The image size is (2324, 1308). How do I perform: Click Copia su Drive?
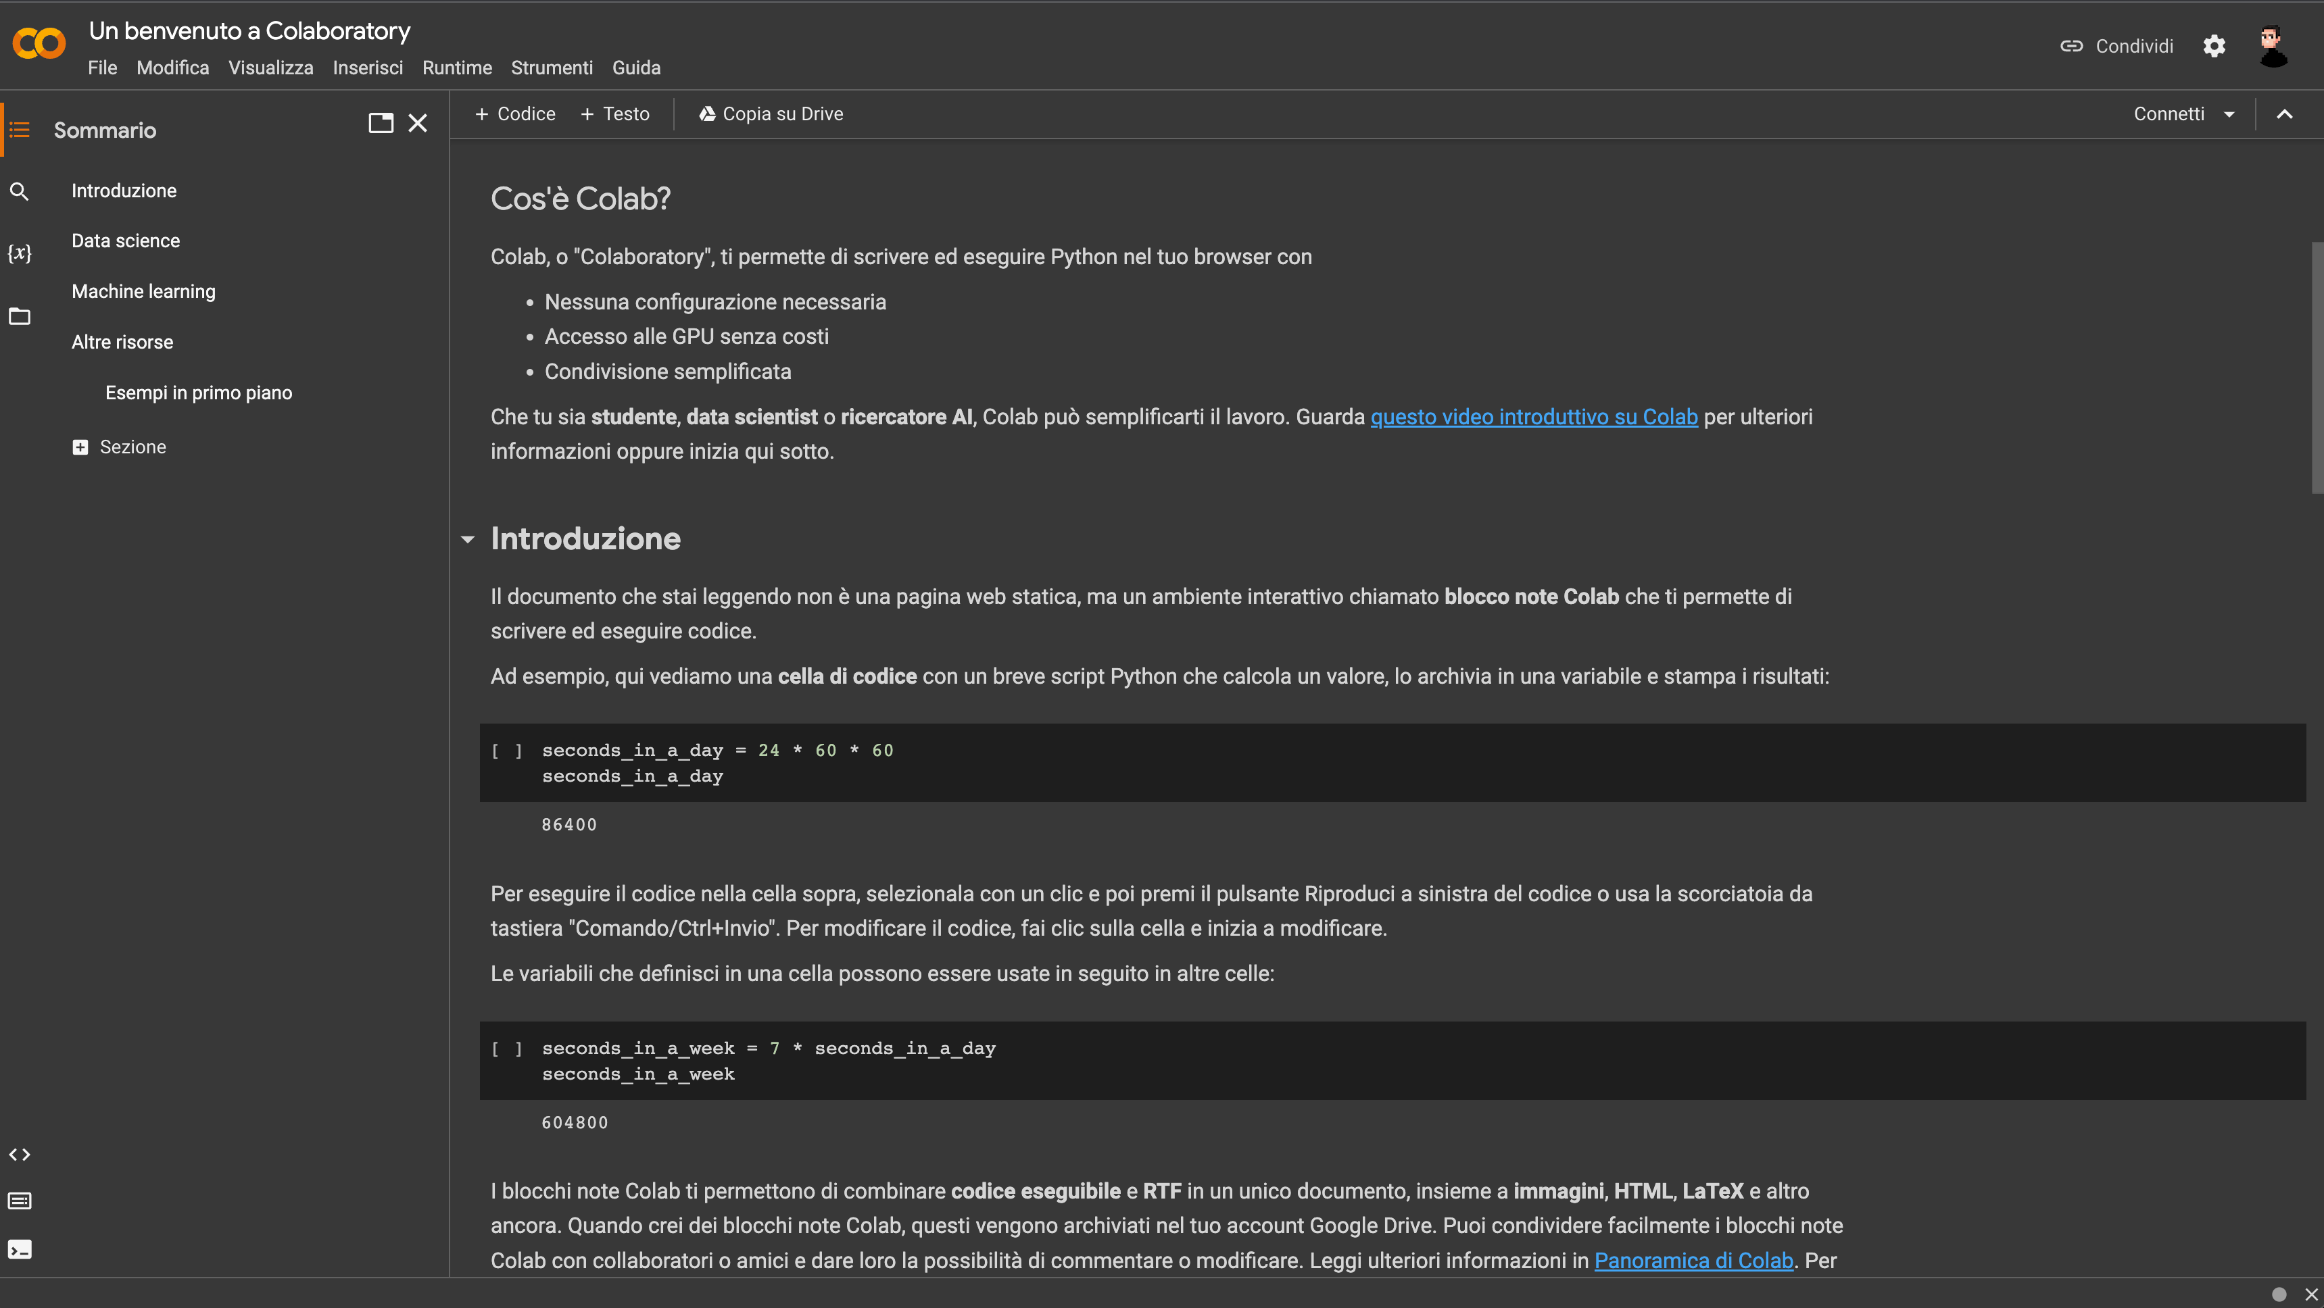(x=771, y=114)
